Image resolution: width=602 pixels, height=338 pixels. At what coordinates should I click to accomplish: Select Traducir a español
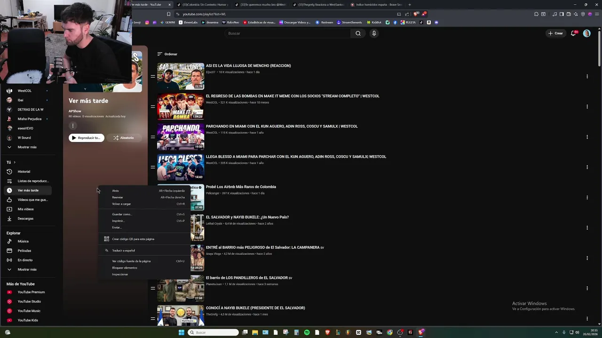pos(145,250)
